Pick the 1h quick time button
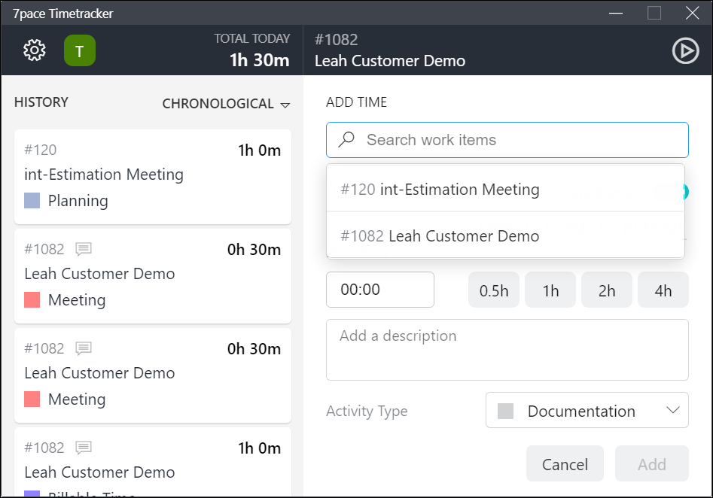This screenshot has height=498, width=713. (550, 290)
